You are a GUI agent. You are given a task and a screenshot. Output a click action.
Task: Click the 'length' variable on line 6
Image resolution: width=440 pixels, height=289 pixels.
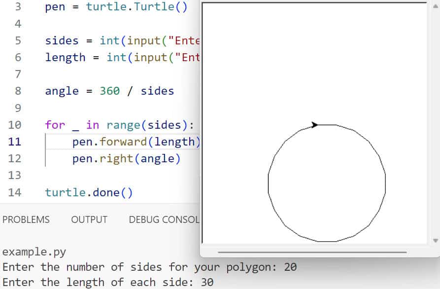coord(65,57)
